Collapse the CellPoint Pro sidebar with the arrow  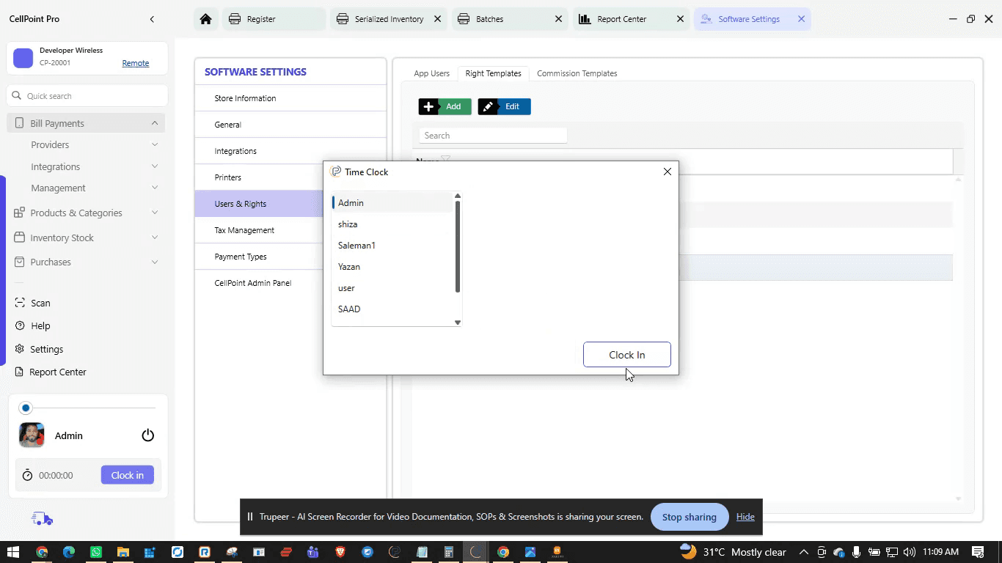152,19
